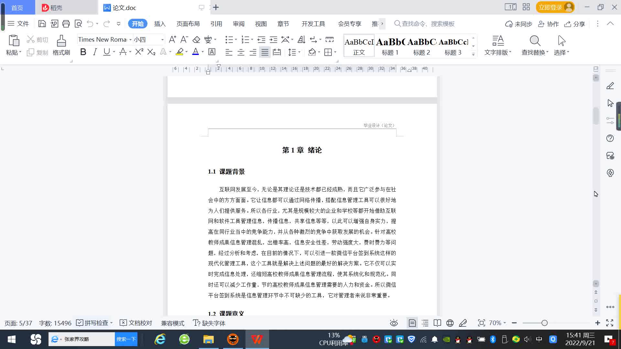Expand the font size dropdown
Image resolution: width=621 pixels, height=349 pixels.
(x=162, y=40)
